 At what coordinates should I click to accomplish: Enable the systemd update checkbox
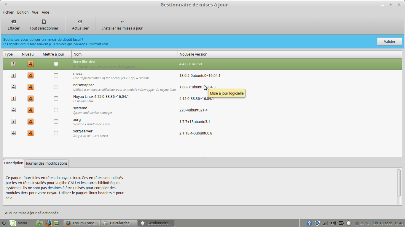56,110
